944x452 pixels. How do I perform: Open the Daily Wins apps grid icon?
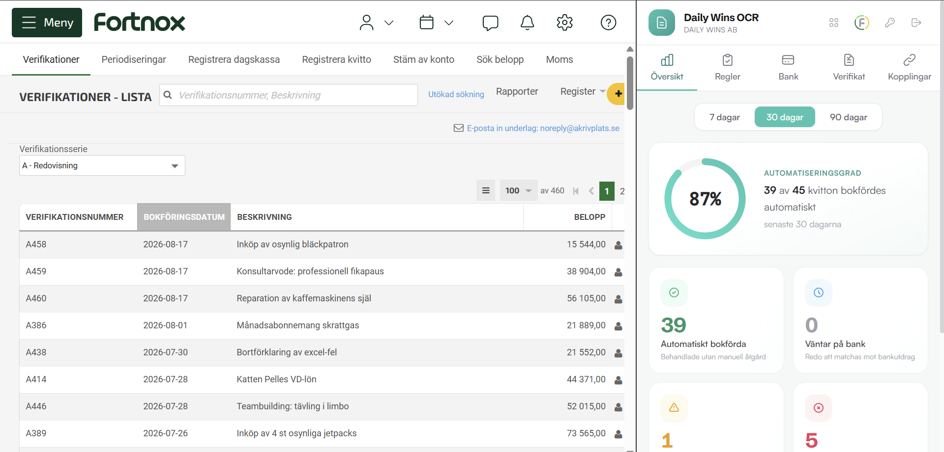834,23
